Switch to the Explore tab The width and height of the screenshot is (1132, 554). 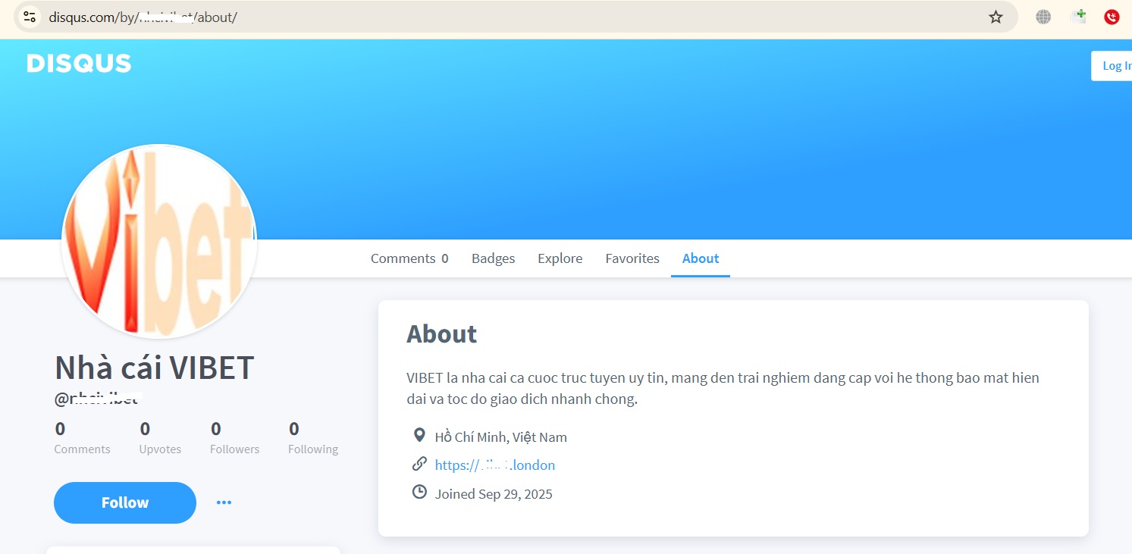point(560,258)
